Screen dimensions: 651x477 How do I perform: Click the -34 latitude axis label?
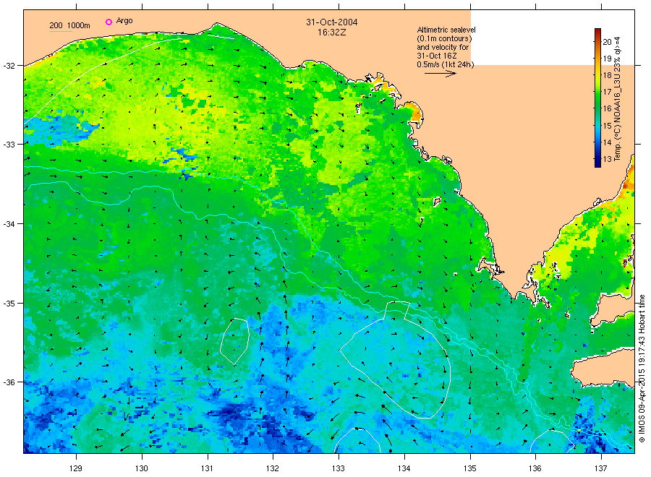pyautogui.click(x=9, y=224)
